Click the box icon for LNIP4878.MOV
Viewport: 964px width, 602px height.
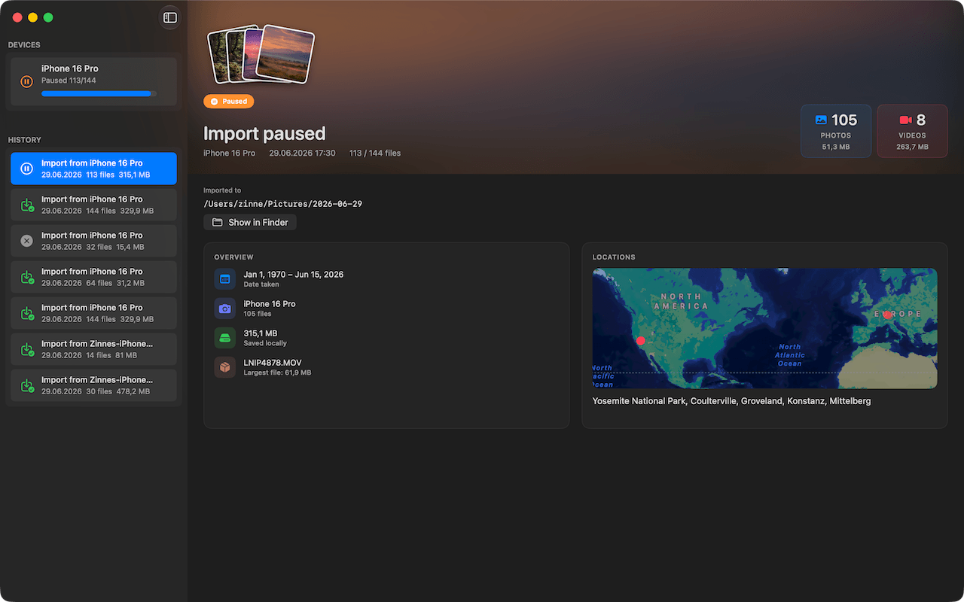[x=224, y=367]
